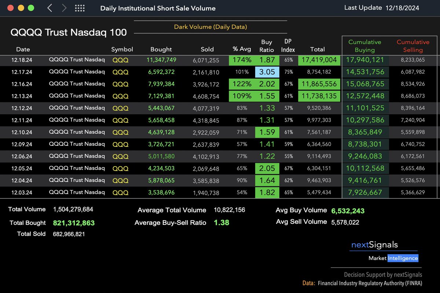Click Avg Buy Volume value 6,532,243
This screenshot has height=293, width=440.
point(348,211)
